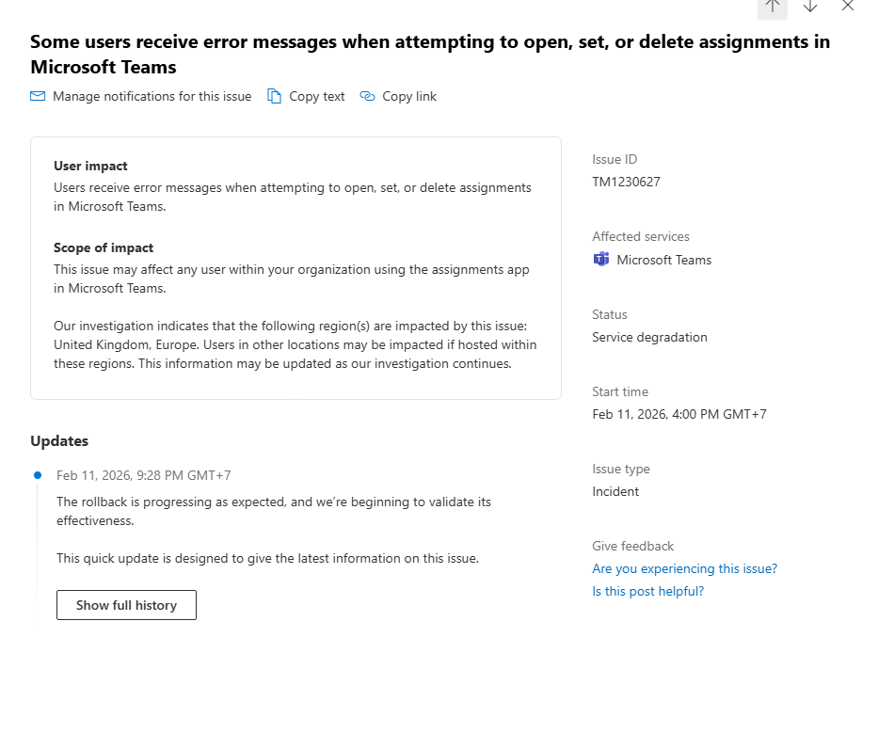Open 'Is this post helpful?' link
This screenshot has height=733, width=878.
pos(647,591)
